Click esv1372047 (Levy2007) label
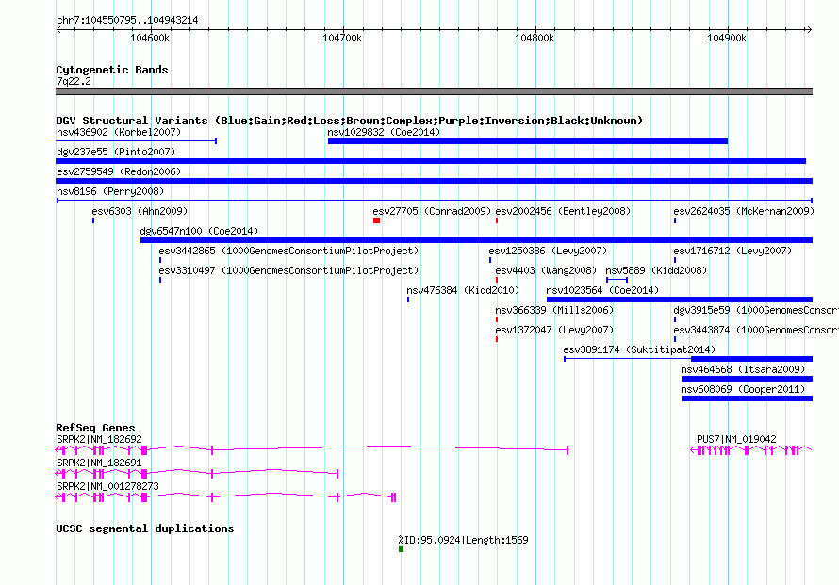Screen dimensions: 839x585 point(554,330)
